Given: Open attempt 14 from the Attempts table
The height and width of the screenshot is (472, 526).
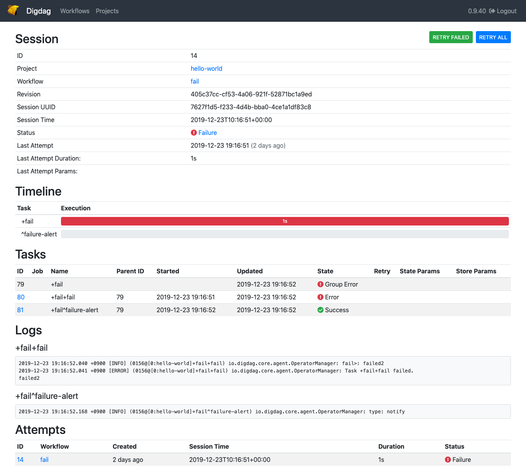Looking at the screenshot, I should 20,460.
